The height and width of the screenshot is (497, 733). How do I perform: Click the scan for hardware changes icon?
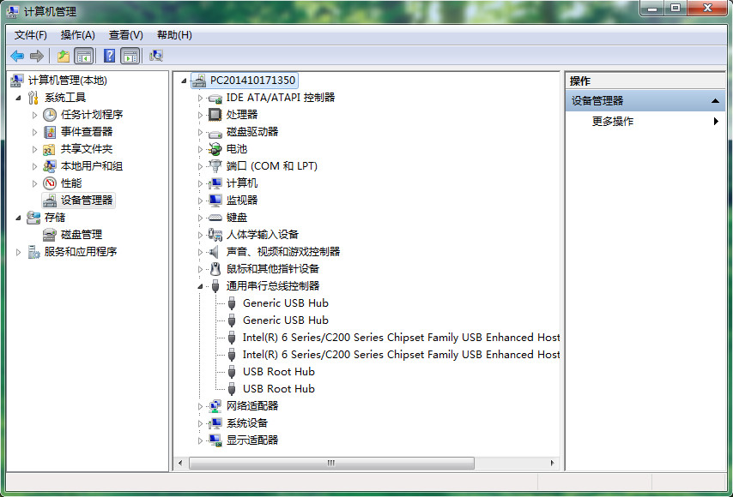pos(156,57)
